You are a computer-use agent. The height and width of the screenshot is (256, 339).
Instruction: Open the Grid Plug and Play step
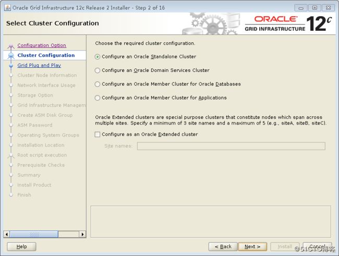[x=39, y=65]
